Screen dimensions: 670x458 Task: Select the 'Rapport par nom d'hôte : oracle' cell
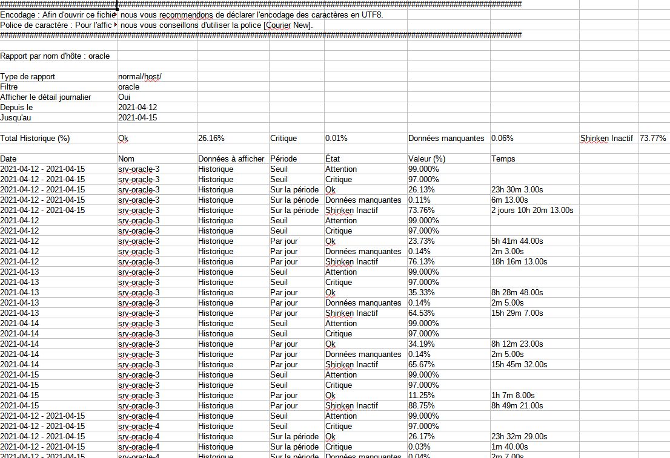point(55,56)
